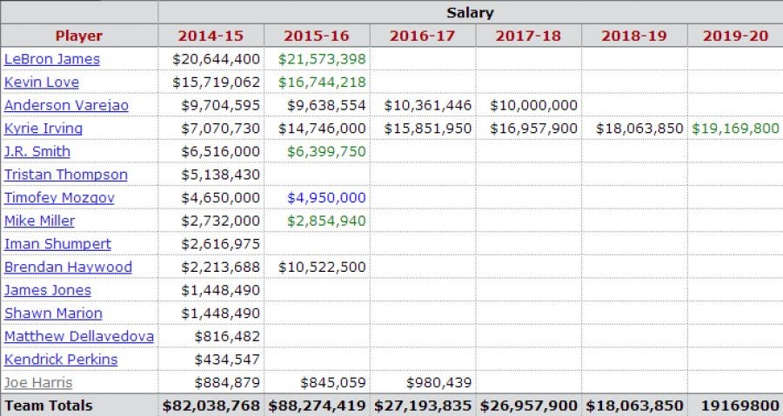Go to J.R. Smith's page
The image size is (783, 416).
click(37, 151)
